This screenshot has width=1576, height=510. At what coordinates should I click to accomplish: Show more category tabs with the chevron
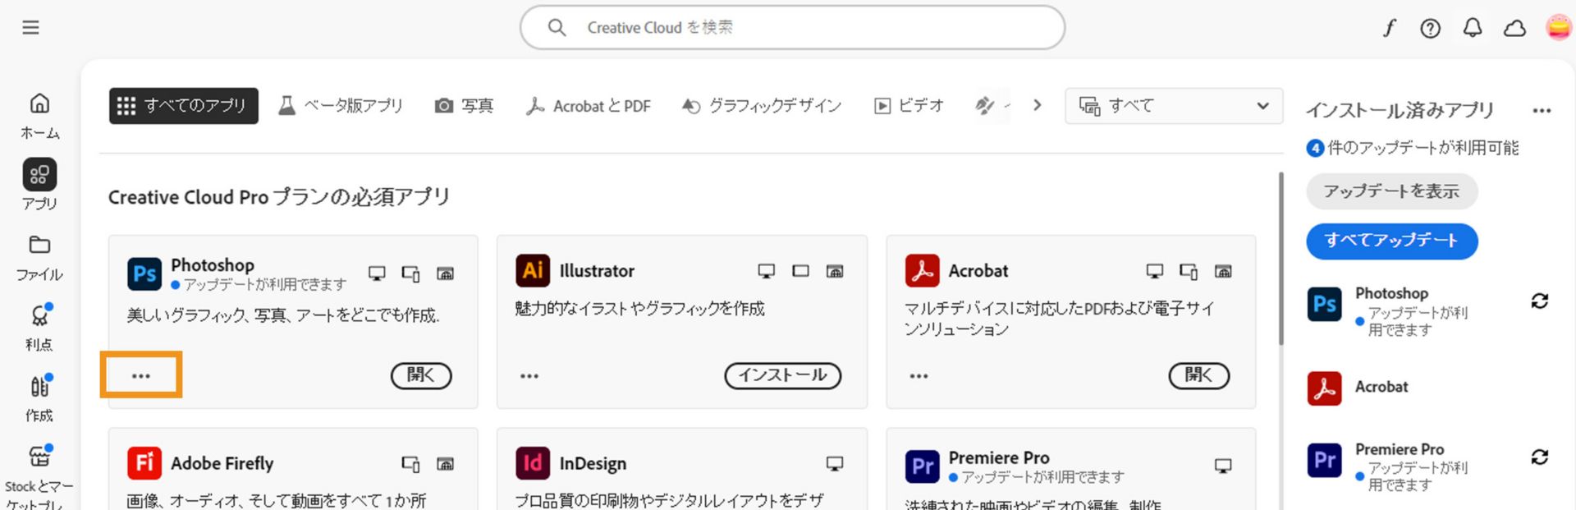[x=1038, y=105]
